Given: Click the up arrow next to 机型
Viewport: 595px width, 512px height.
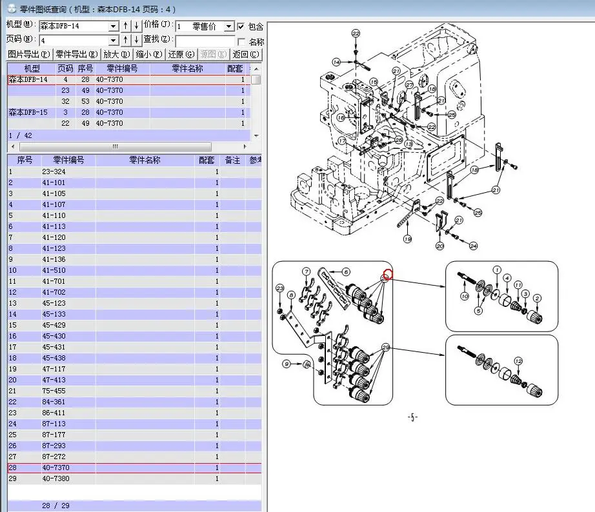Looking at the screenshot, I should [126, 26].
